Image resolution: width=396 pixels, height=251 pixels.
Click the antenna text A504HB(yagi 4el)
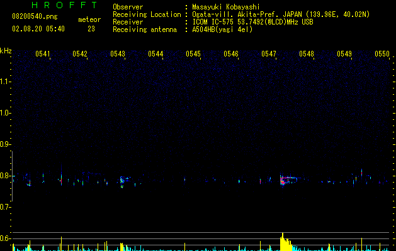click(x=222, y=29)
